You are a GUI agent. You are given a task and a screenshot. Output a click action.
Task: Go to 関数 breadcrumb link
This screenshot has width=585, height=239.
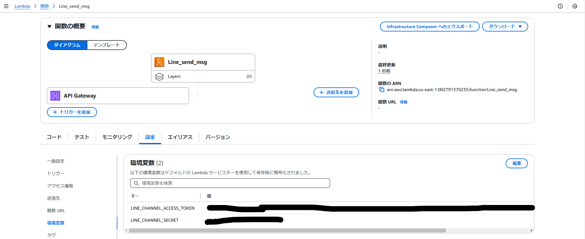pos(44,6)
